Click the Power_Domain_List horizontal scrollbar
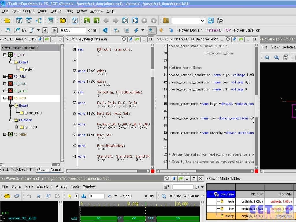Screen dimensions: 296x222 tap(30, 164)
